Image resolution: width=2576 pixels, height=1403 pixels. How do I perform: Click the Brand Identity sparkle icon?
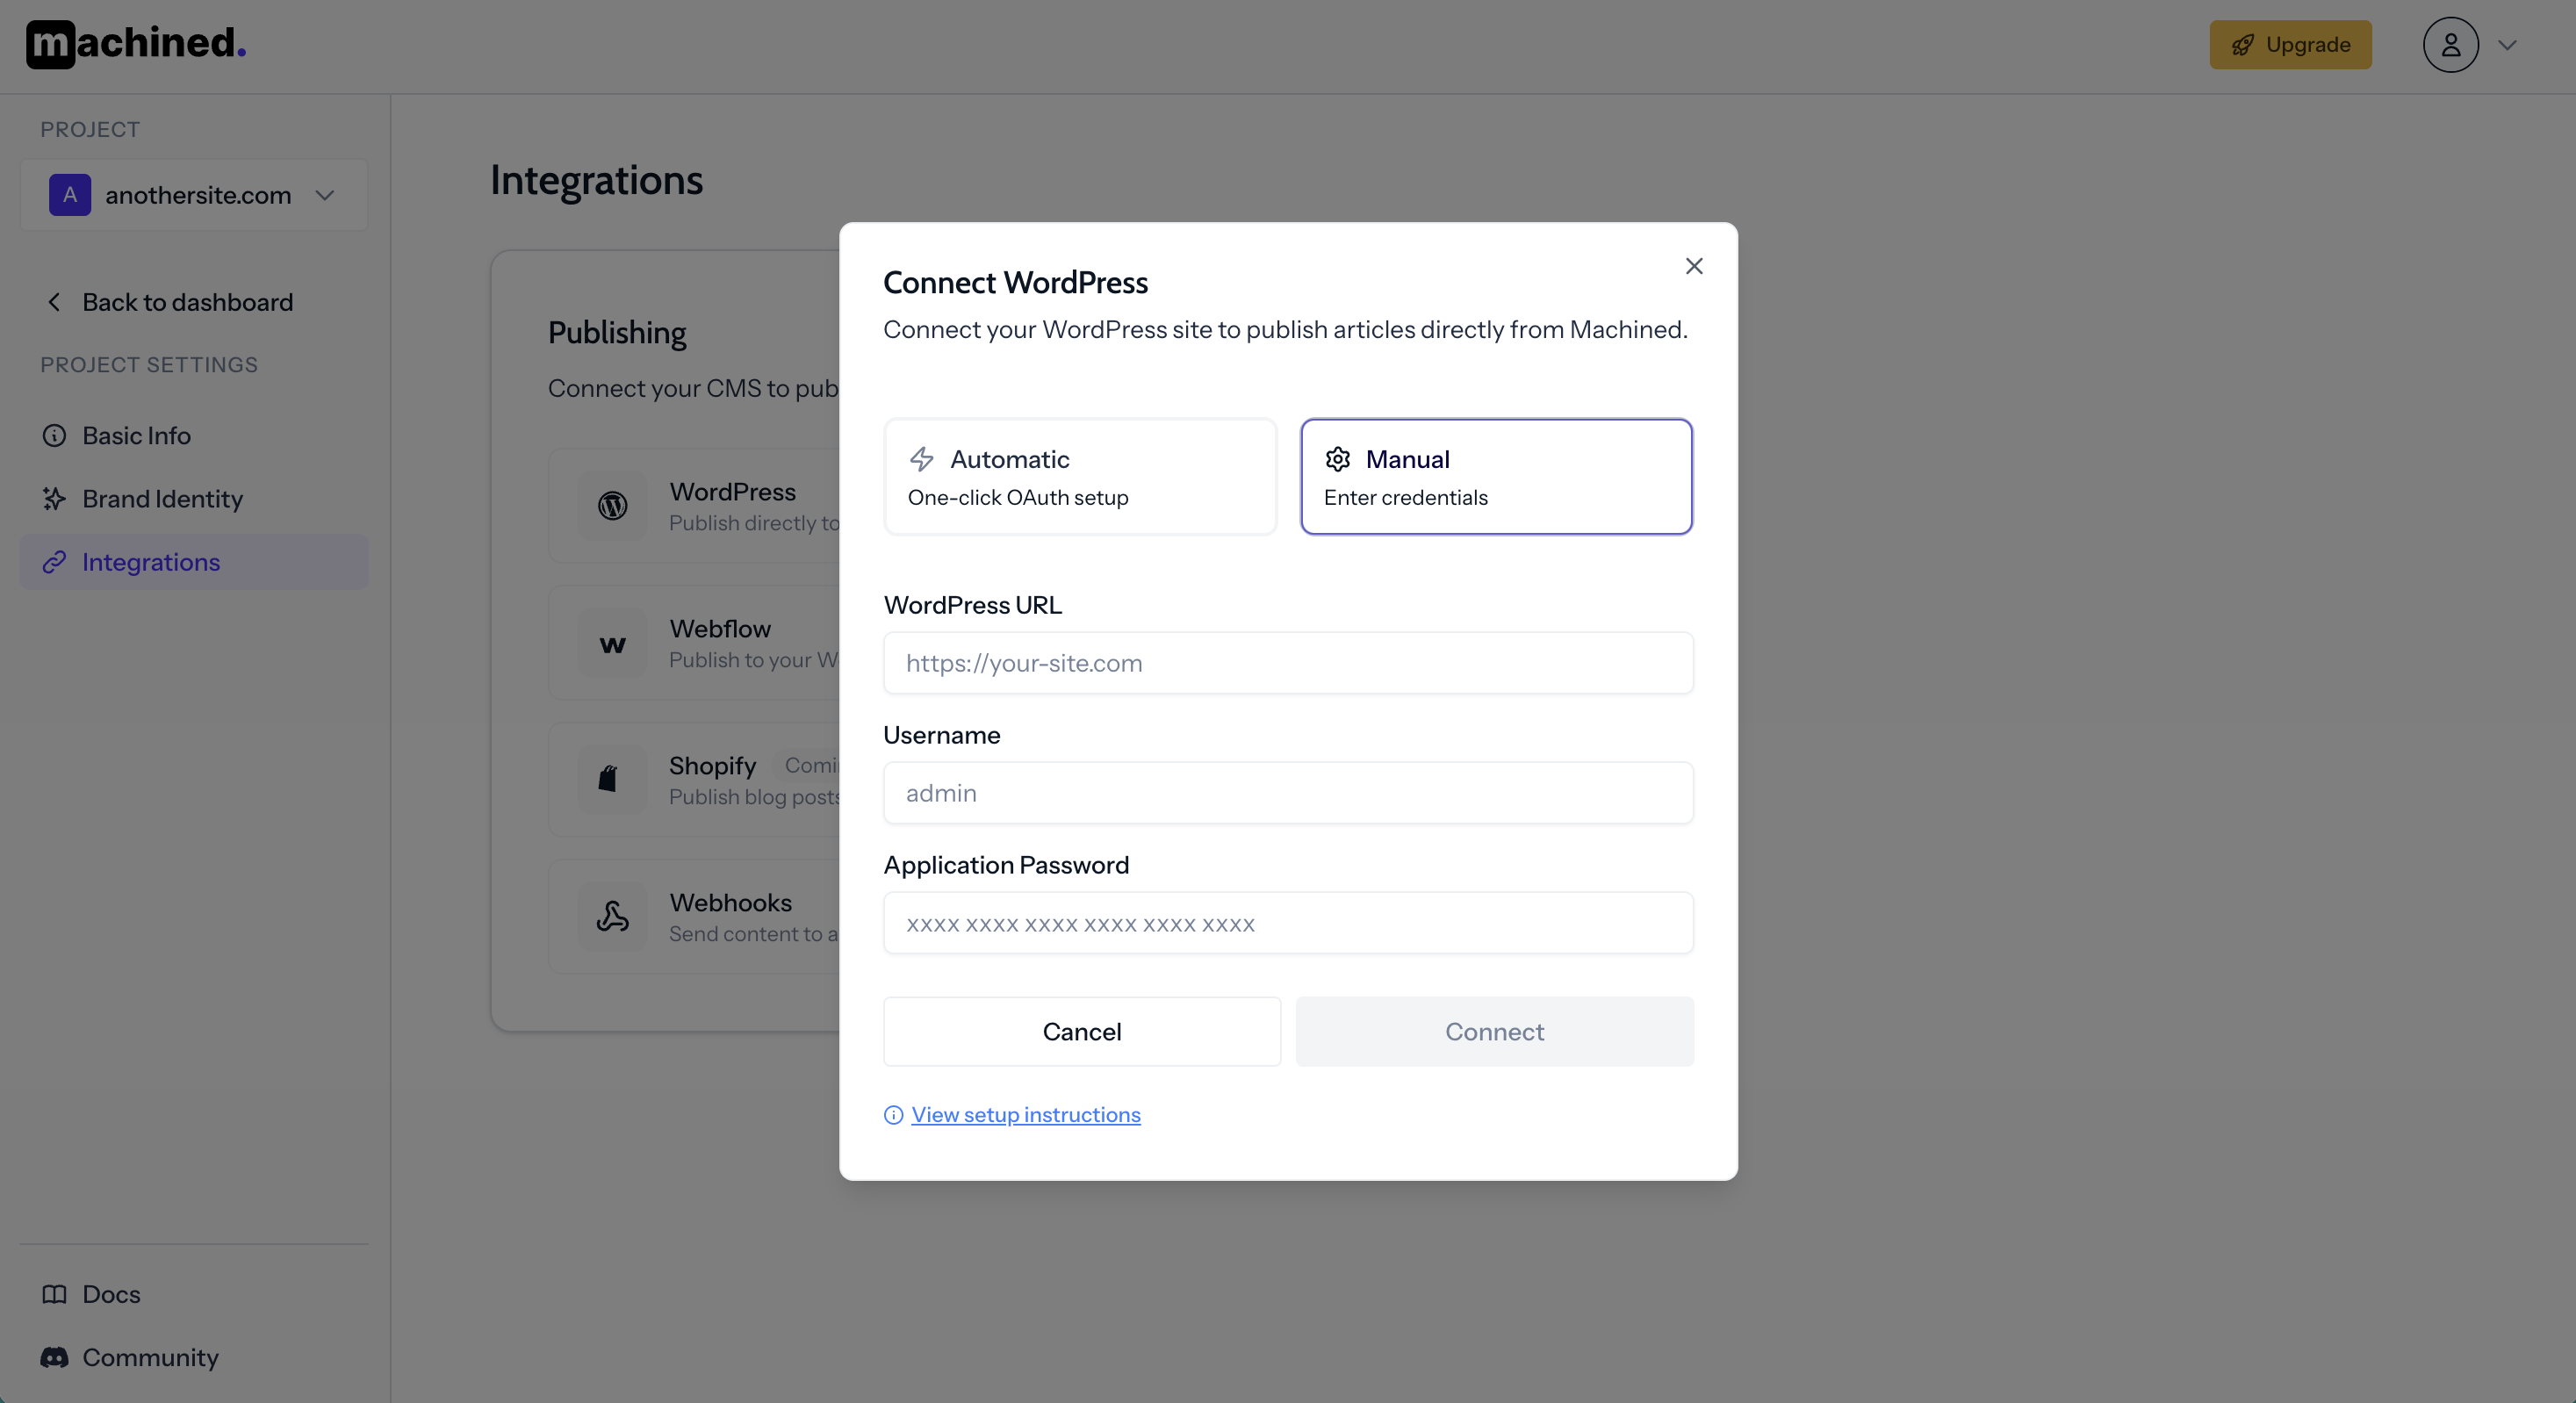point(54,499)
